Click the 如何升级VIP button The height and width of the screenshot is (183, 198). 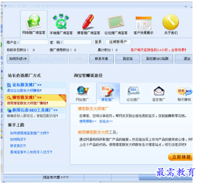[x=18, y=59]
